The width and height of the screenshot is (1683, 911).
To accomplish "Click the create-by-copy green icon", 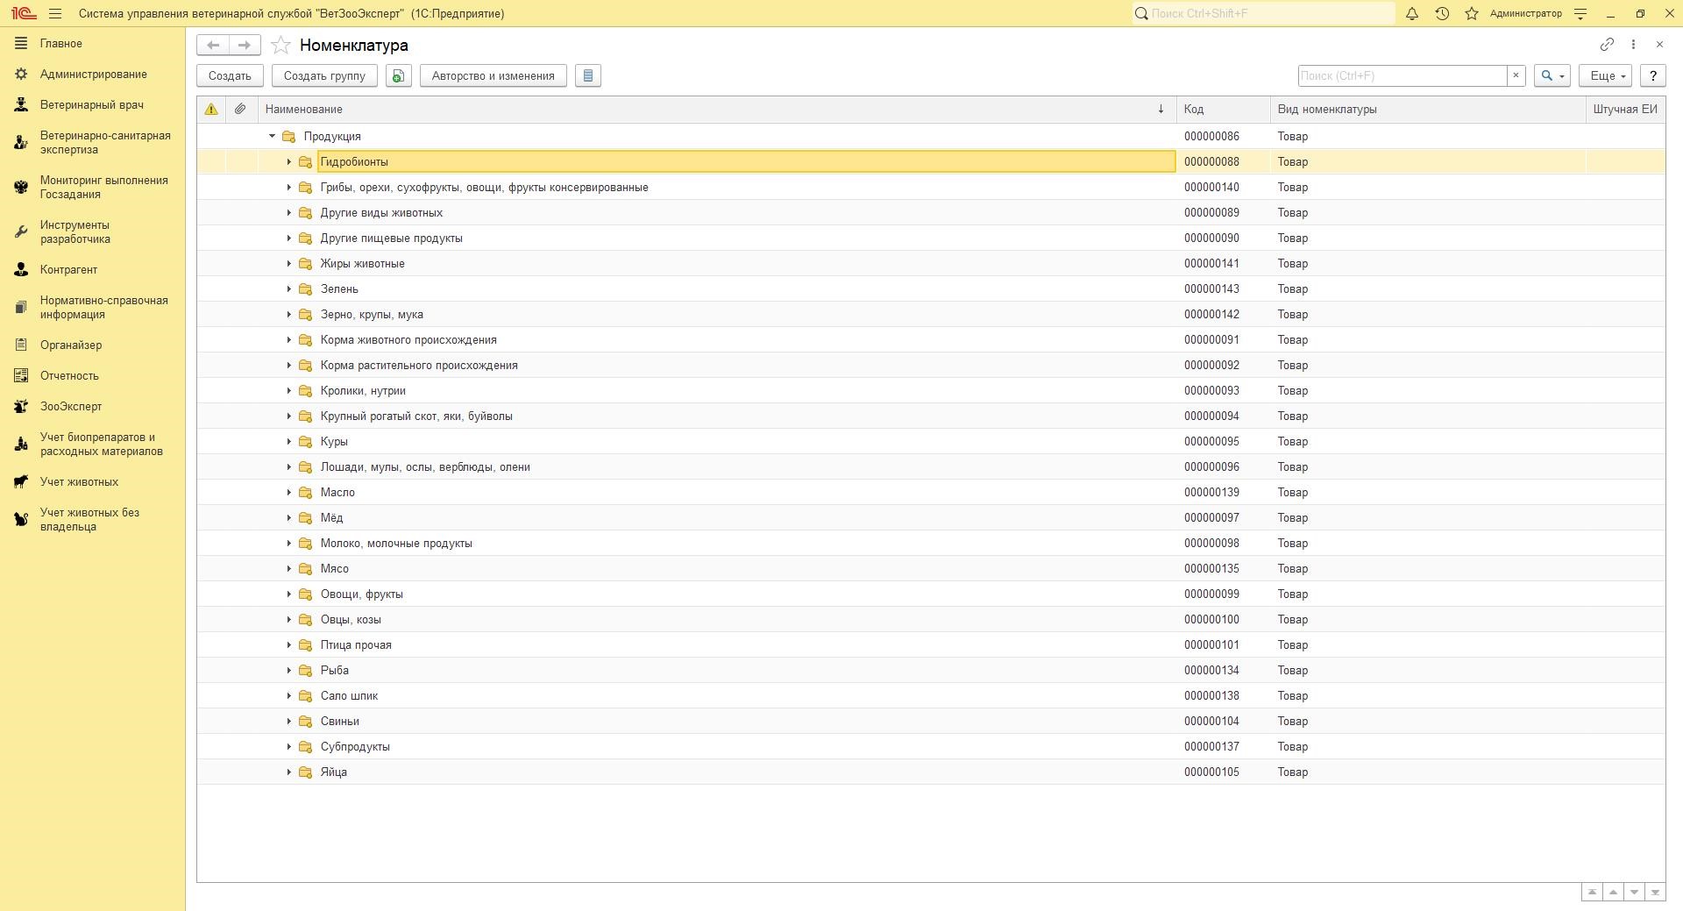I will pos(398,76).
